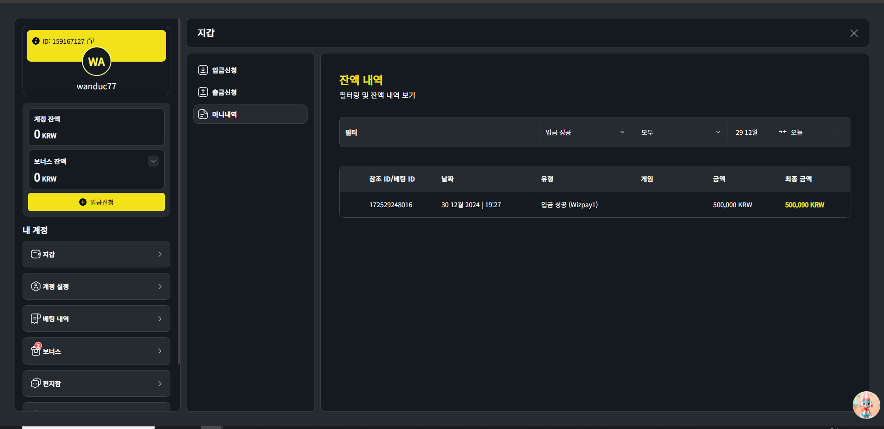Click the account settings person icon
The width and height of the screenshot is (884, 429).
pyautogui.click(x=35, y=286)
